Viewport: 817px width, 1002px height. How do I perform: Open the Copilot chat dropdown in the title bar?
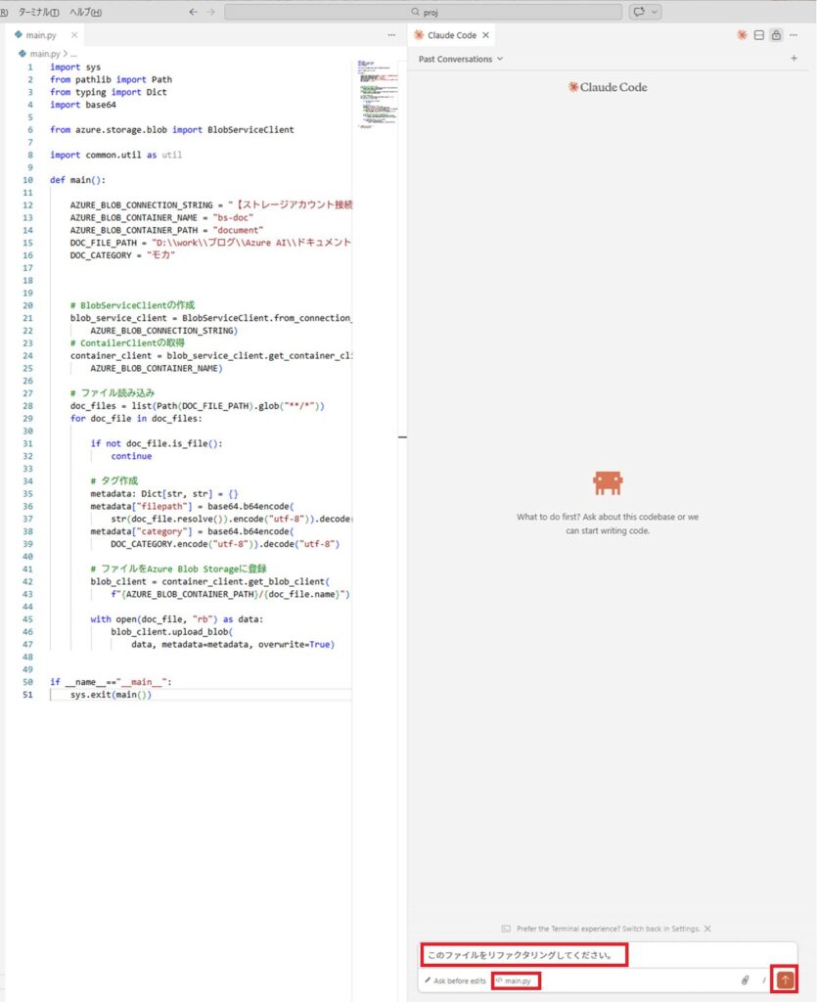(646, 12)
